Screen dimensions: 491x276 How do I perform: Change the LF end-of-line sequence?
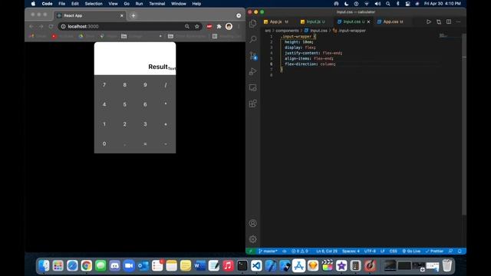coord(382,251)
